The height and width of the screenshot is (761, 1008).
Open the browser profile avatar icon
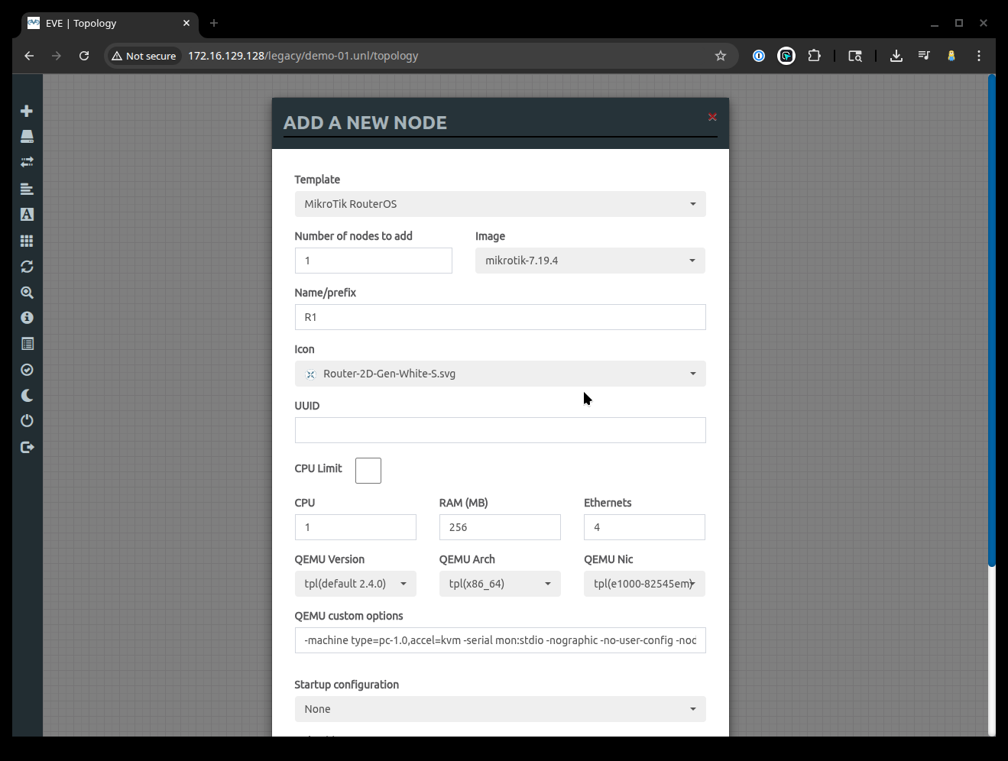[951, 56]
